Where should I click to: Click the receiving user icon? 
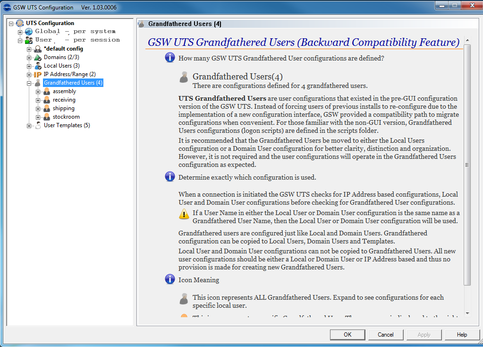coord(47,100)
